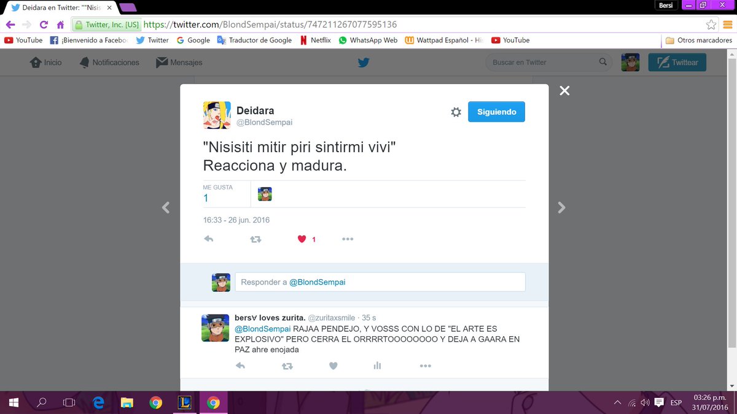Click the tweet timestamp 16:33 - 26 jun. 2016

click(236, 220)
